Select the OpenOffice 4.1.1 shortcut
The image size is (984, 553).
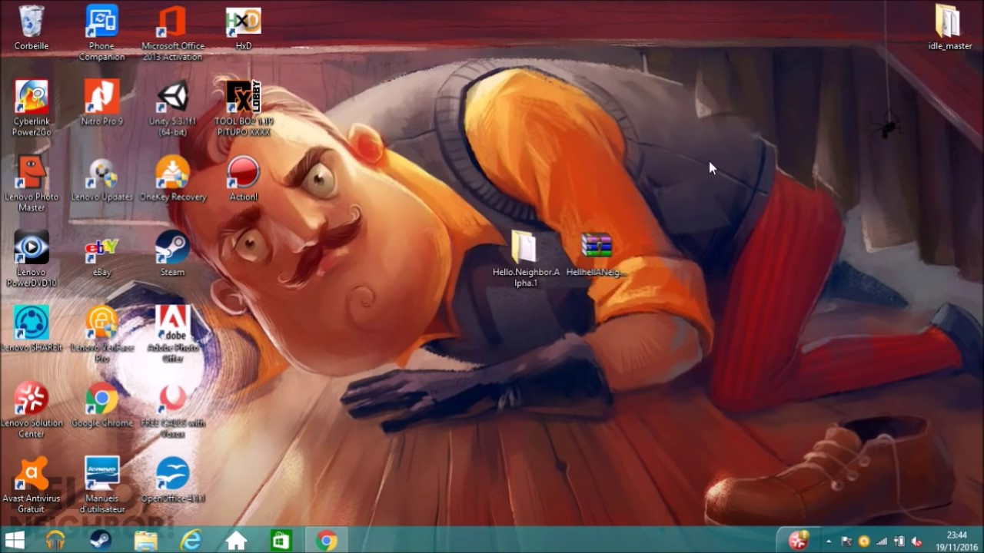click(x=172, y=479)
